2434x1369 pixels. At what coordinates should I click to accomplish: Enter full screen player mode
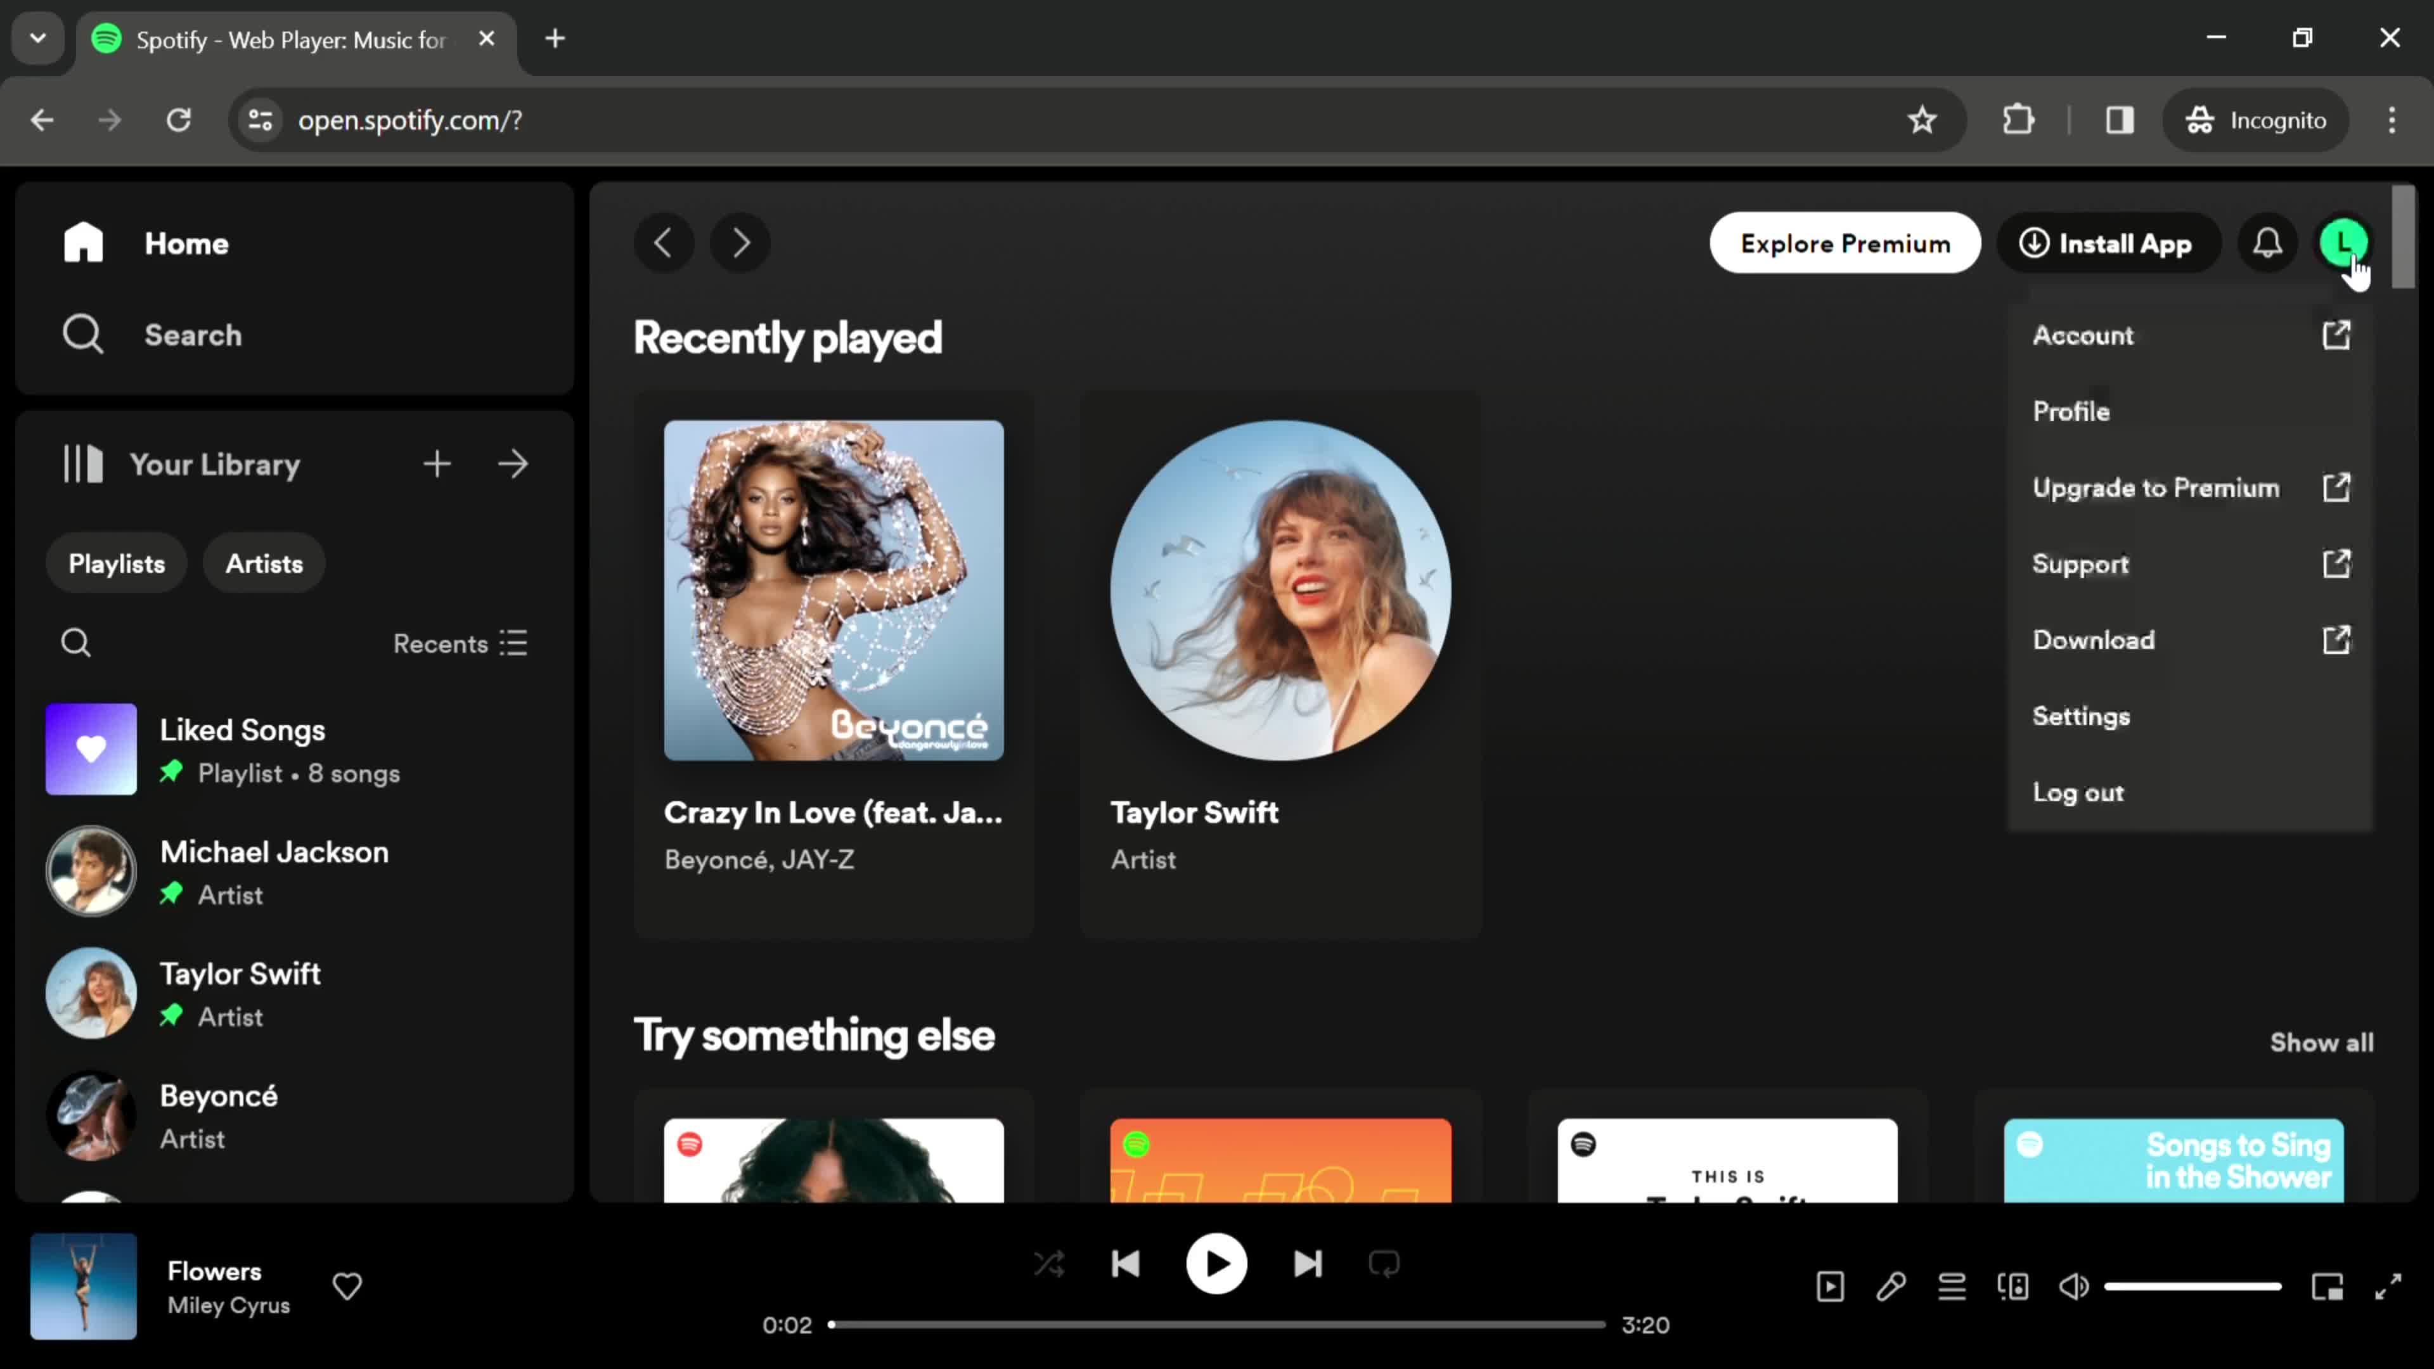(x=2388, y=1286)
